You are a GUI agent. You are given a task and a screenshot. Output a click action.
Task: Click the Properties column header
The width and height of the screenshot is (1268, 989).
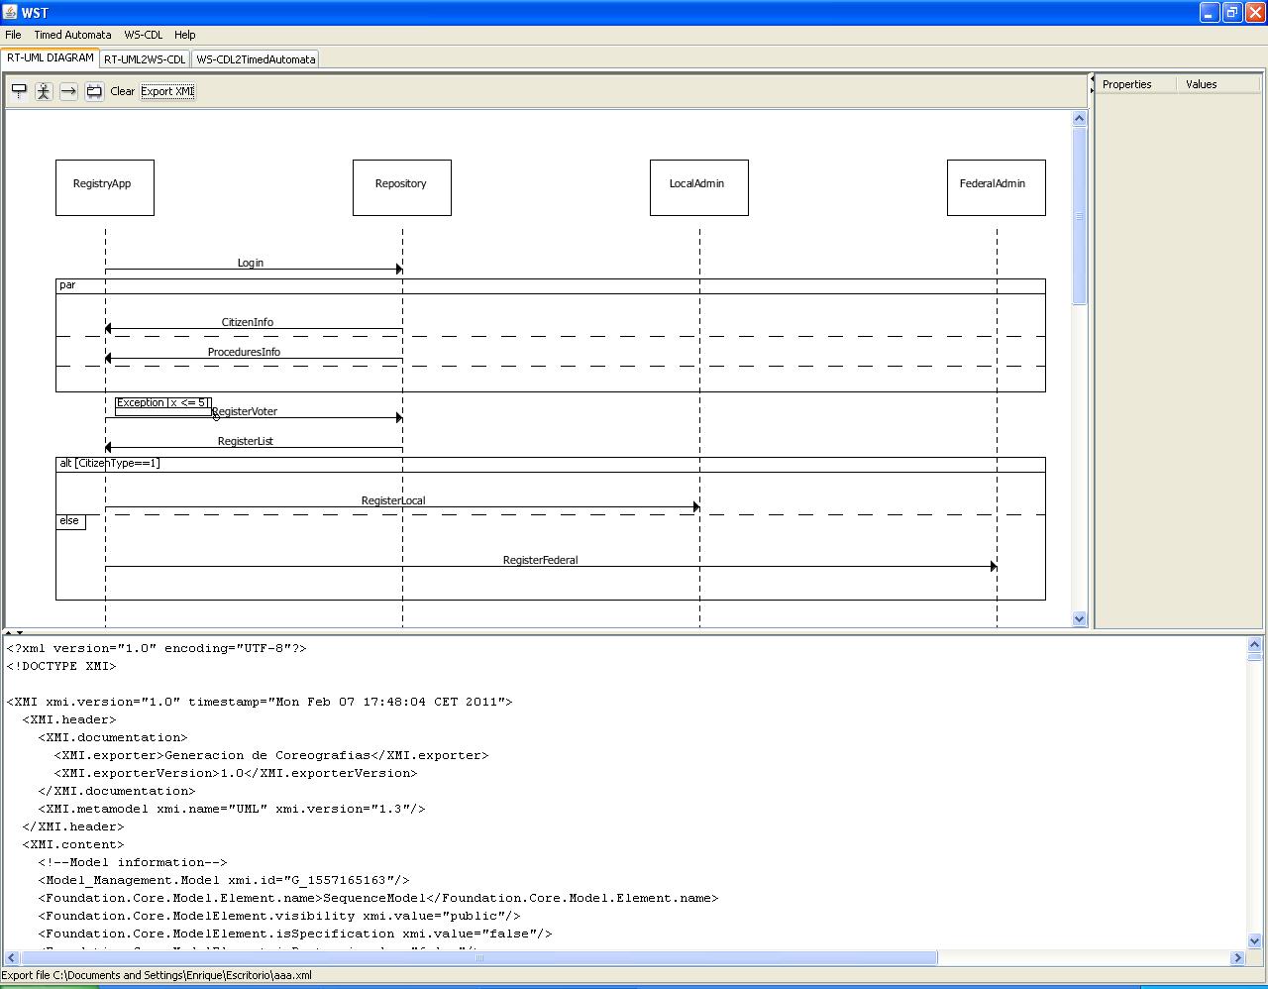click(x=1127, y=84)
